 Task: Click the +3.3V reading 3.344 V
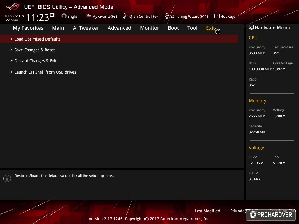point(255,179)
